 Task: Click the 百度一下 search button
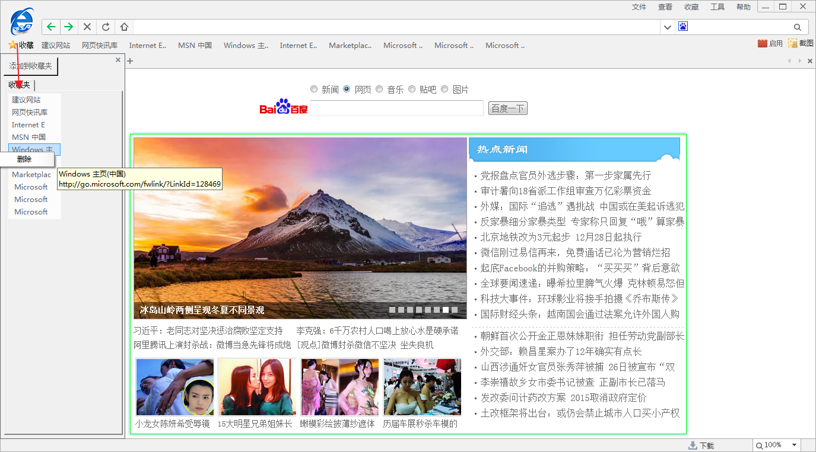507,108
